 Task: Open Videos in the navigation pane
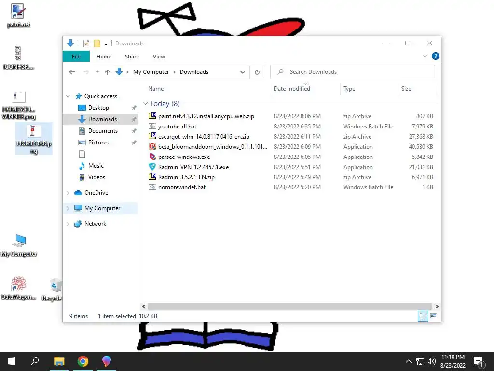pyautogui.click(x=96, y=177)
